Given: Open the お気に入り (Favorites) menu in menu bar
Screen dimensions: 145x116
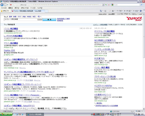Looking at the screenshot, I should pos(25,8).
